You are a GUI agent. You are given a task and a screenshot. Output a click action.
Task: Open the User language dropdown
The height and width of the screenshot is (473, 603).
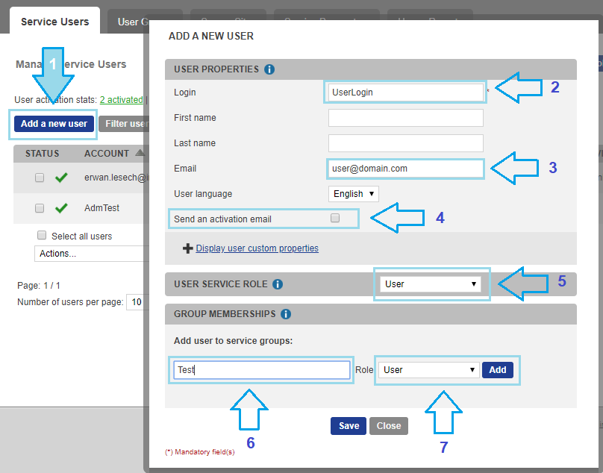coord(354,194)
